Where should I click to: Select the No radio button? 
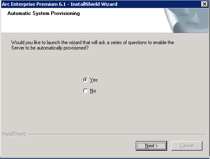[x=85, y=91]
